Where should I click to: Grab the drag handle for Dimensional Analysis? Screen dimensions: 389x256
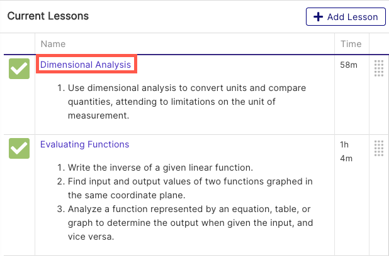(379, 68)
